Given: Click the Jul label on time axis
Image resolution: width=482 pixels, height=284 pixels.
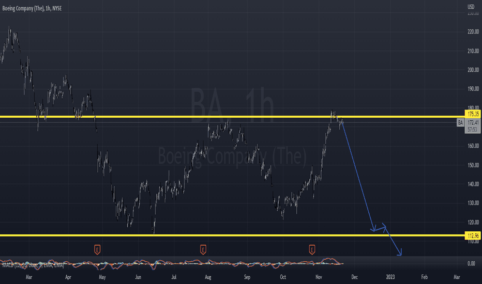Looking at the screenshot, I should 174,277.
